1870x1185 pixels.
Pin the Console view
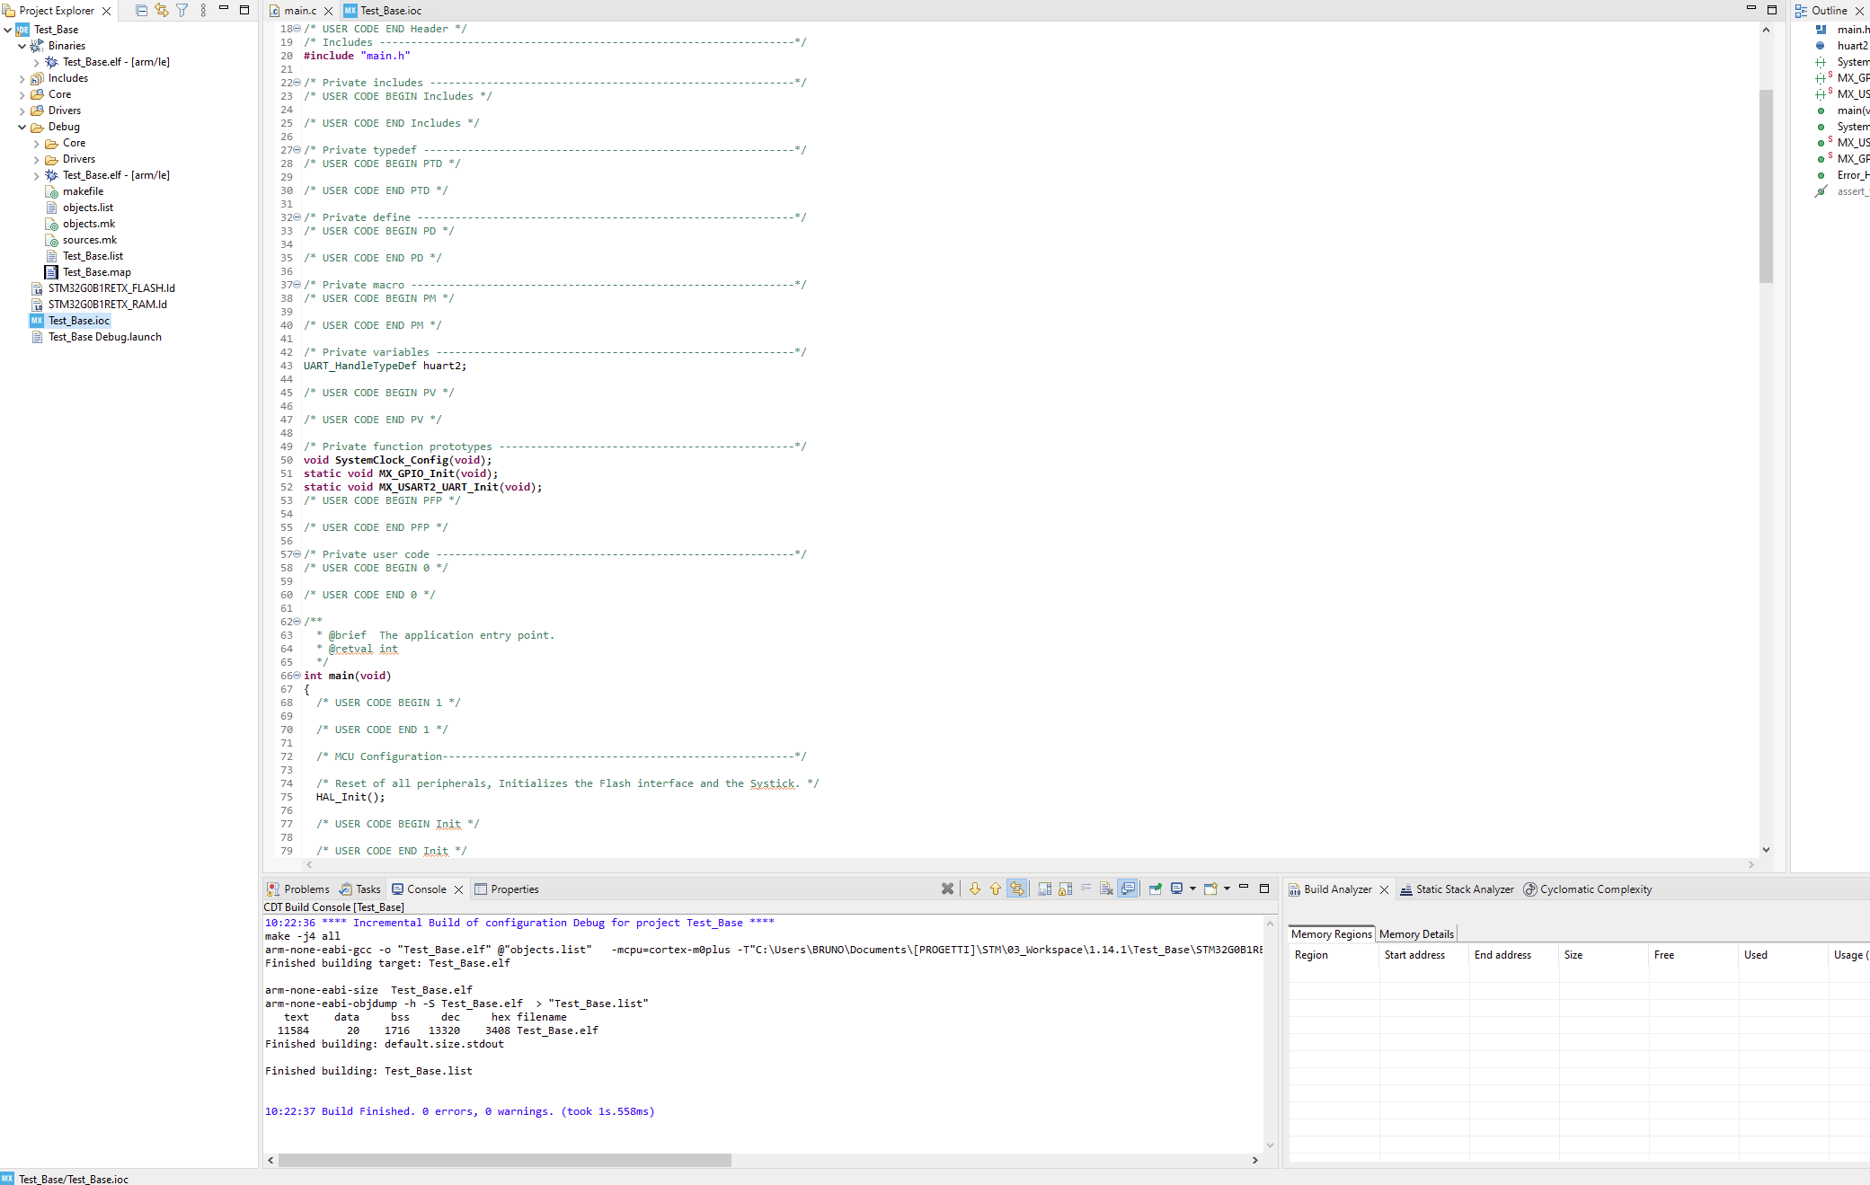point(1155,889)
